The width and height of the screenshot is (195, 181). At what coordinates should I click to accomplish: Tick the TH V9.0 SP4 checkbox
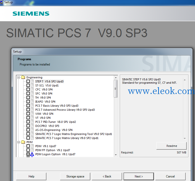28,98
